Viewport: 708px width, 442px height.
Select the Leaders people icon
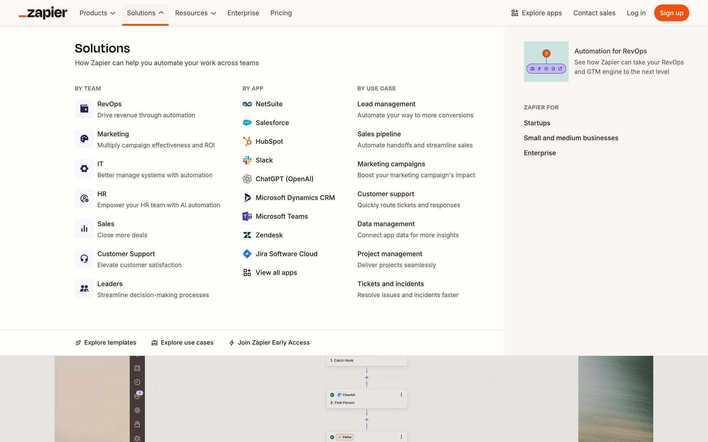coord(84,288)
